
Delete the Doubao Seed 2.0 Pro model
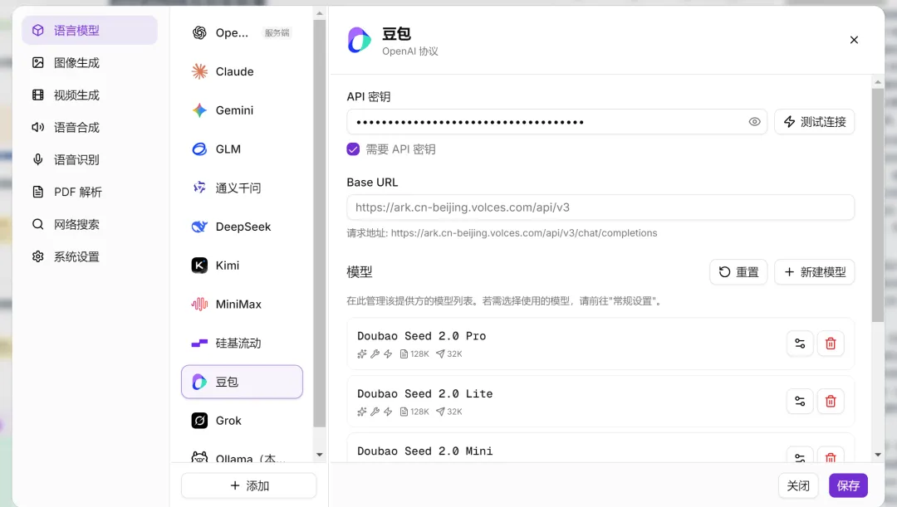pos(831,344)
